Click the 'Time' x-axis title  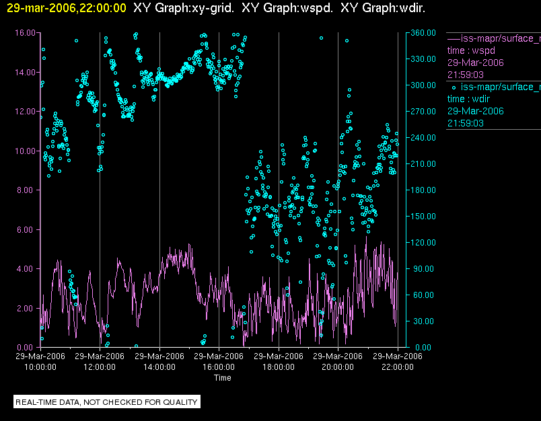(223, 378)
